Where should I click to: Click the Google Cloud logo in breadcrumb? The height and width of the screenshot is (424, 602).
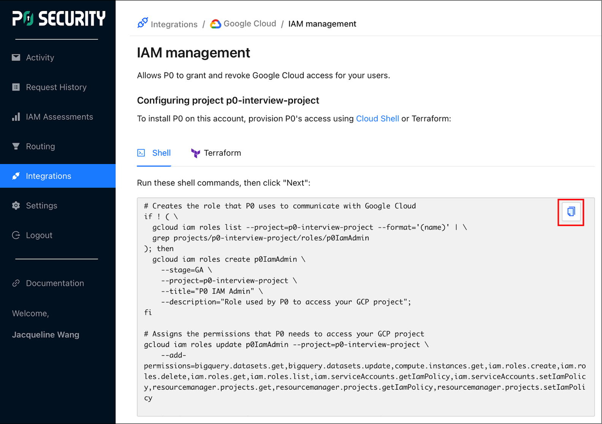point(215,24)
